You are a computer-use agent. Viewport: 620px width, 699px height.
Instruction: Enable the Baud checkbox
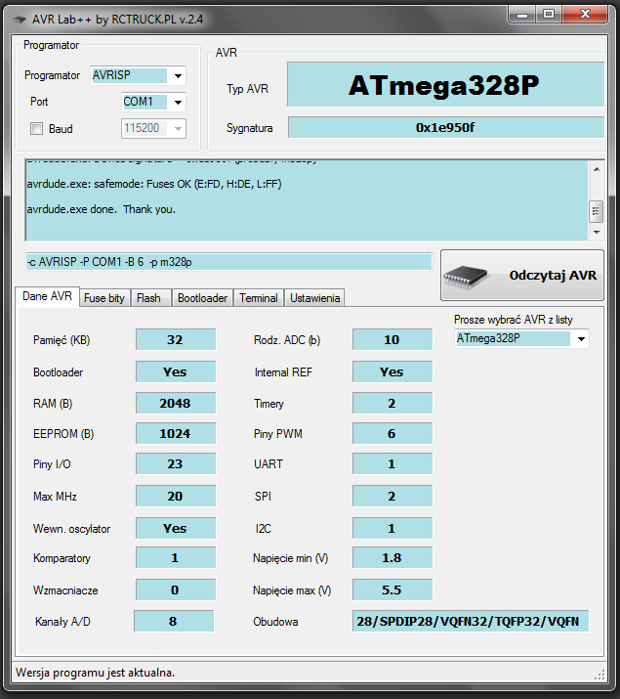pyautogui.click(x=36, y=129)
